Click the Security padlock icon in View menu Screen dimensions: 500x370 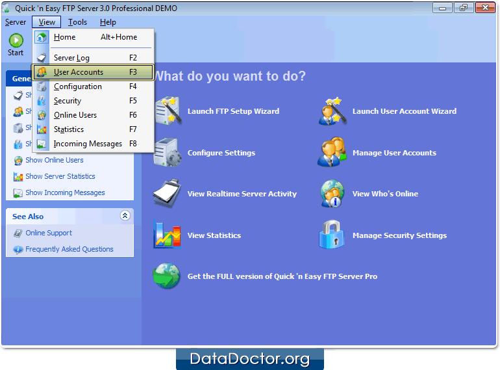click(42, 101)
